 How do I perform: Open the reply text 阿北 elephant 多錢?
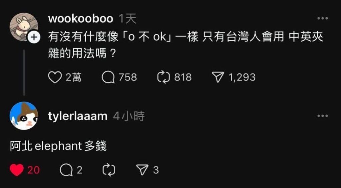coord(58,147)
